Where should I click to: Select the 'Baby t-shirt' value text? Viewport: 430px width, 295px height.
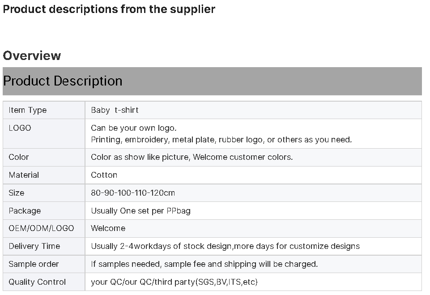[x=115, y=110]
